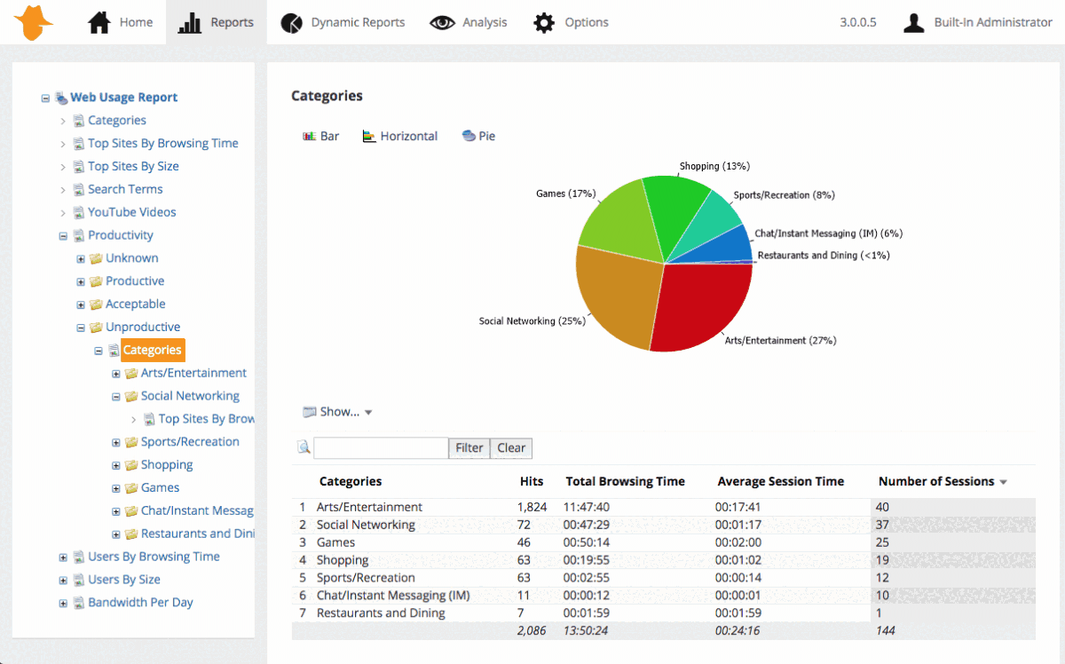Sort by Number of Sessions column header
Screen dimensions: 1065x664
(936, 481)
